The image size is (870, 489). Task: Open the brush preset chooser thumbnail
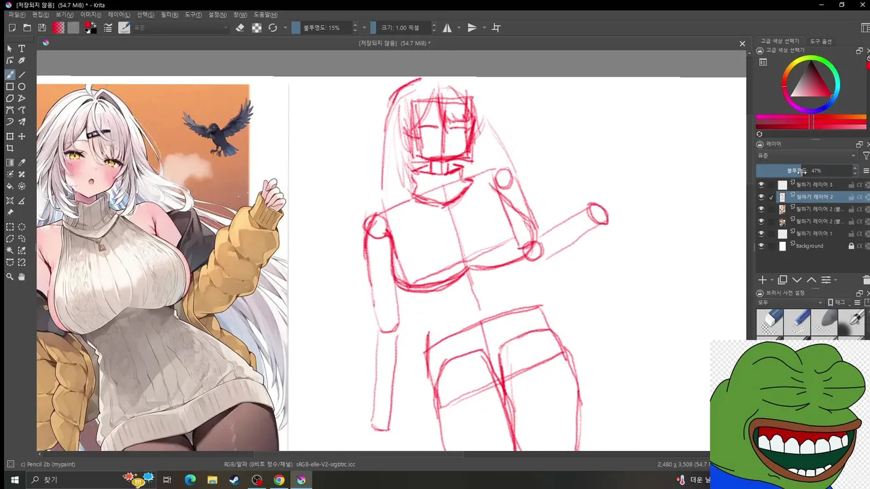point(124,28)
